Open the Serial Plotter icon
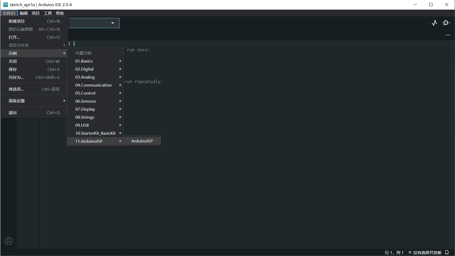Screen dimensions: 455x256 [434, 23]
